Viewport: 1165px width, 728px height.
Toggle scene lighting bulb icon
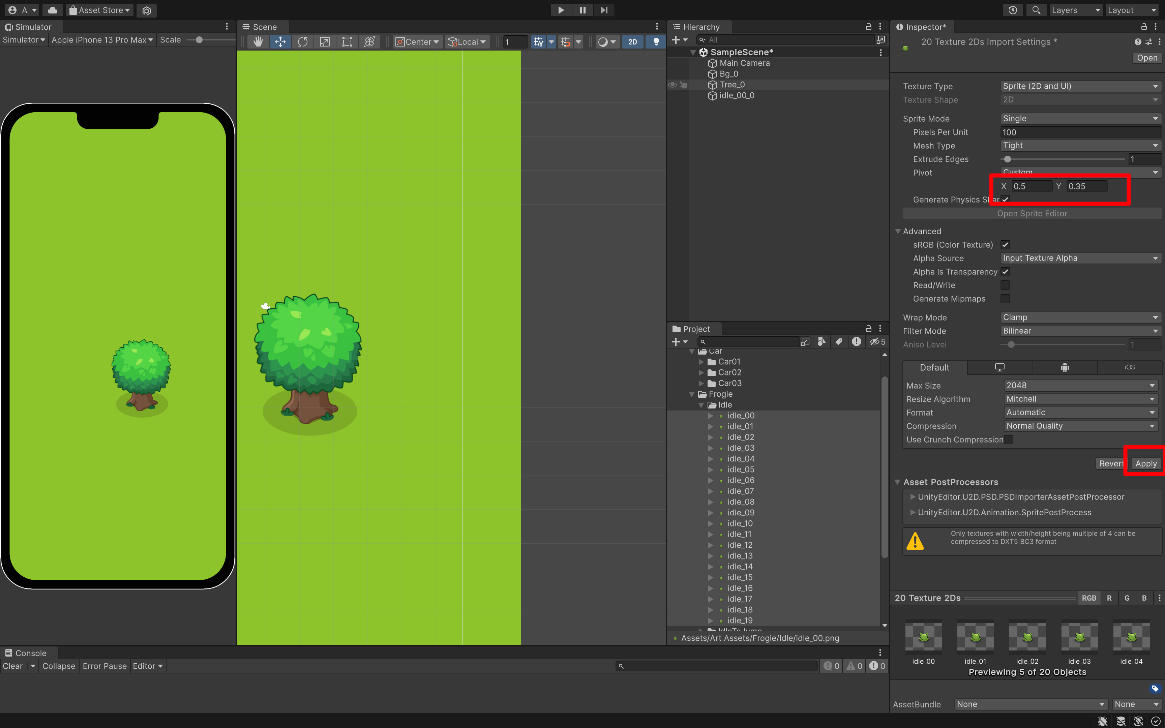(x=656, y=42)
